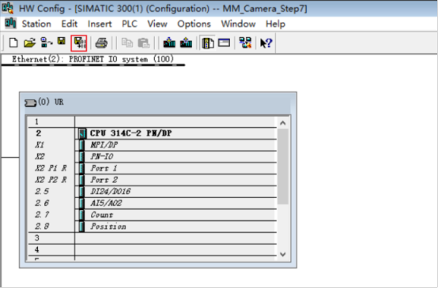Click the Save and Compile icon

[x=79, y=43]
